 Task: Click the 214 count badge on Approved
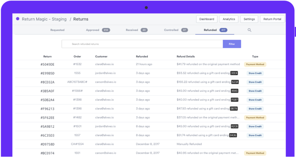(106, 30)
